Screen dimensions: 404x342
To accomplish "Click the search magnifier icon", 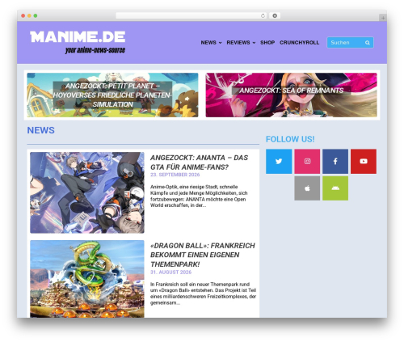I will [368, 43].
